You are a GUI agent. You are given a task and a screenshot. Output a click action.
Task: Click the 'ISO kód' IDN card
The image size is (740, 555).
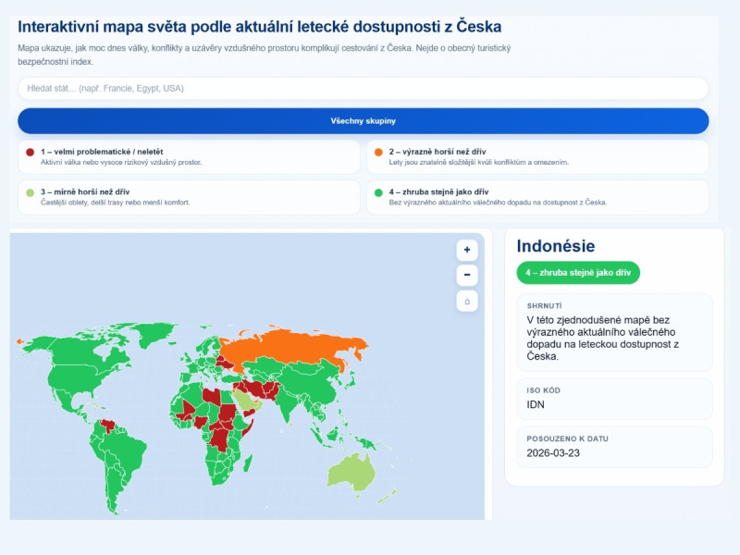point(614,399)
